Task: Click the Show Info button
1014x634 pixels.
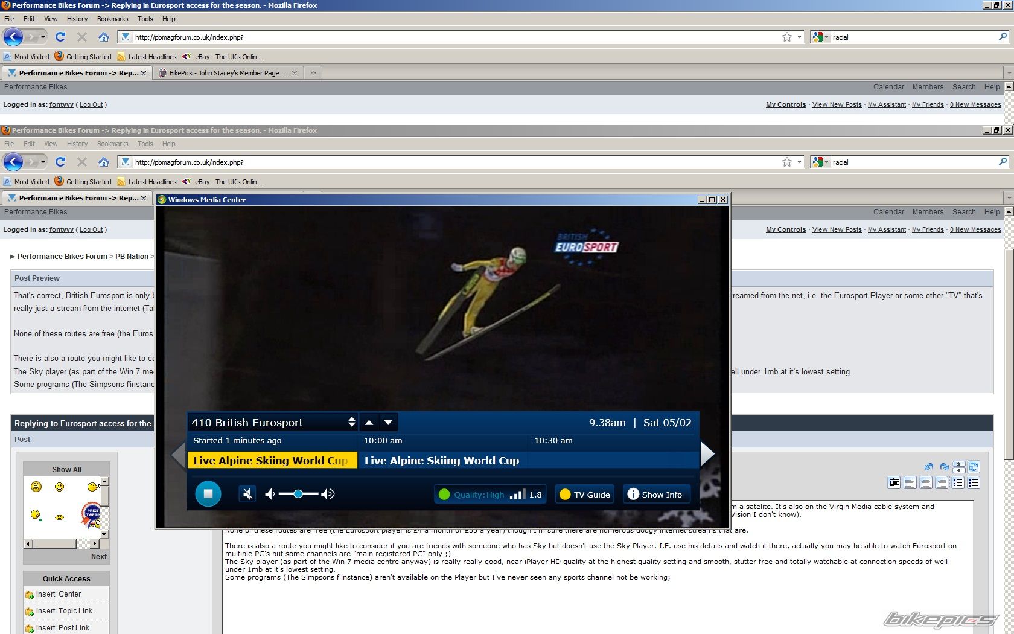Action: point(655,495)
